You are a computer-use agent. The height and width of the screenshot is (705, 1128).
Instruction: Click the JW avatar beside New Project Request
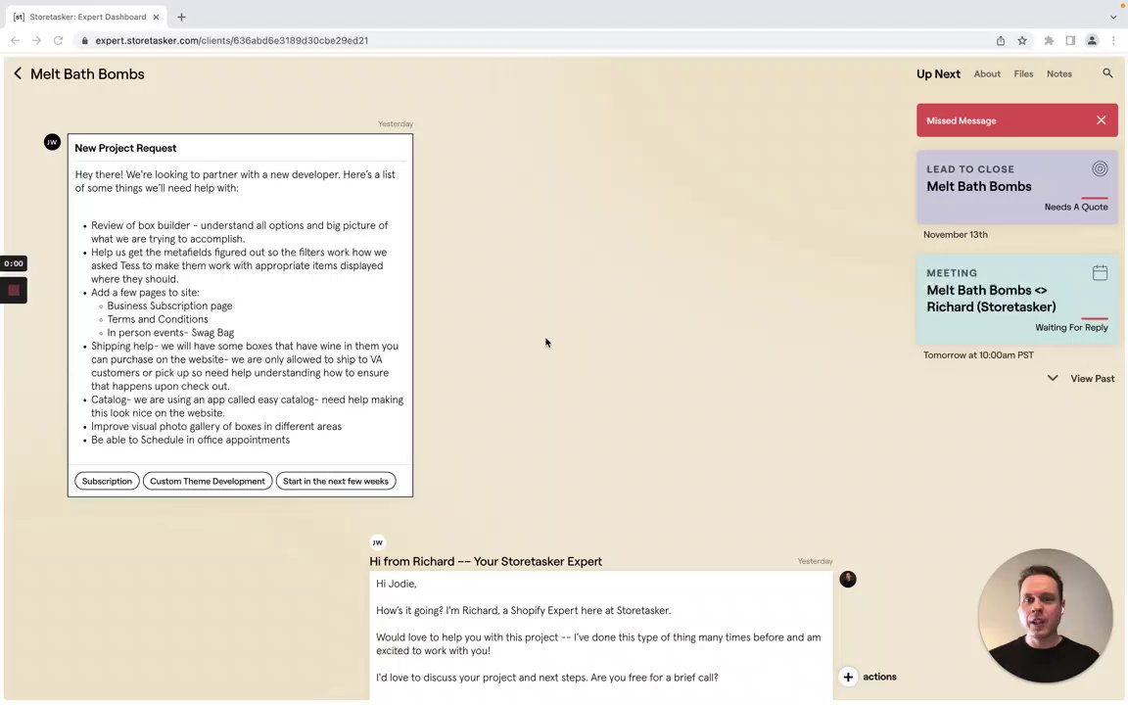click(52, 142)
